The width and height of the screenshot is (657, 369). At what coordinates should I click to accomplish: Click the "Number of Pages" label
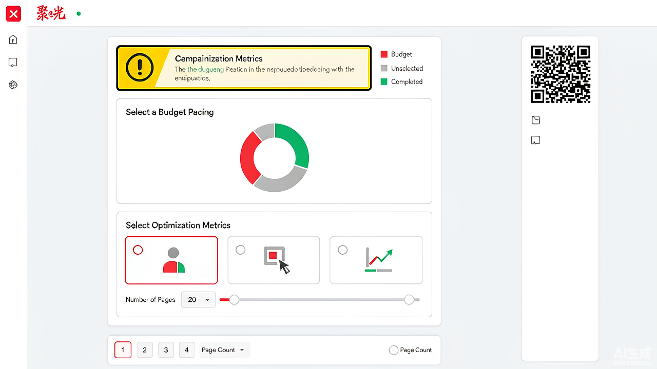click(150, 300)
